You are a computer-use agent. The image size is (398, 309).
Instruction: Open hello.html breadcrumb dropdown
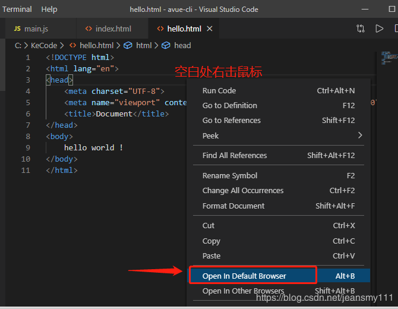[96, 45]
